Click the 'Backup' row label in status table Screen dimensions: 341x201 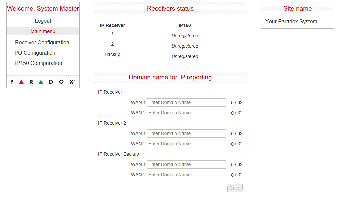[x=112, y=54]
